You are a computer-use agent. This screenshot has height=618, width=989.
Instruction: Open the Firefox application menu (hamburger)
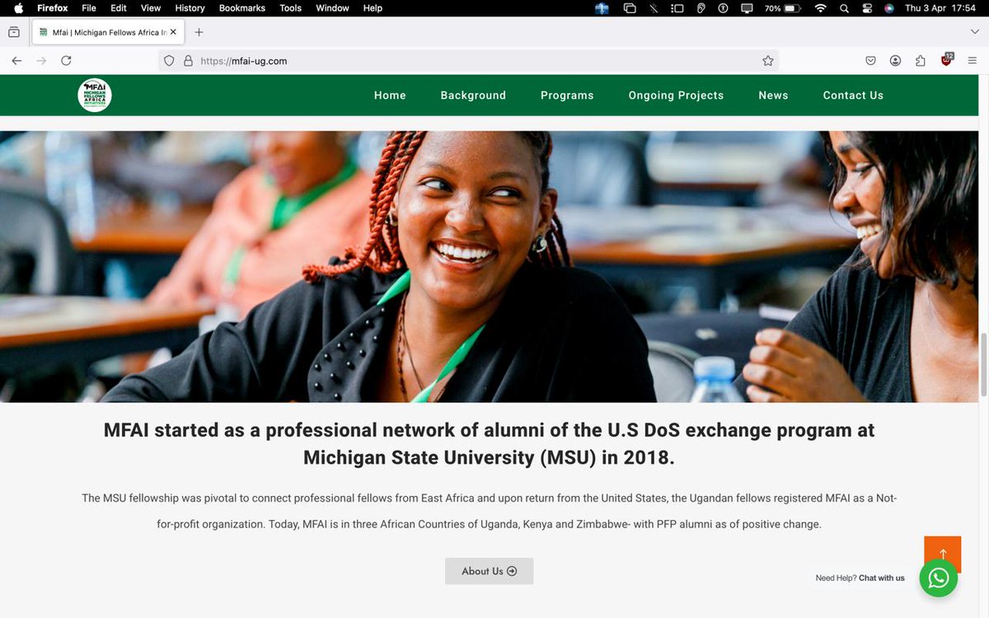(973, 61)
